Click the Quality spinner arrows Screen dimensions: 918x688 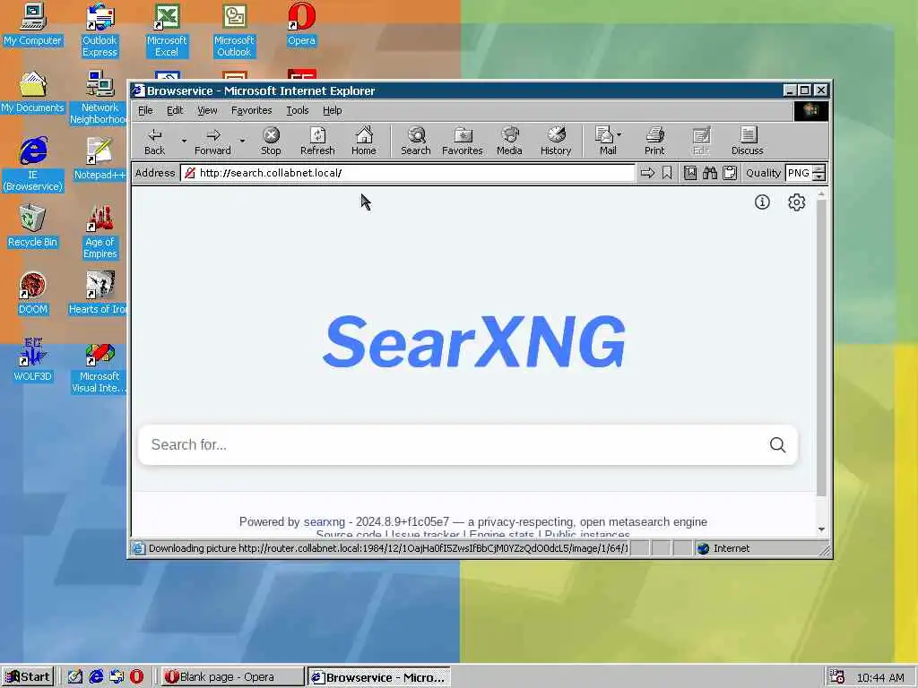coord(819,173)
